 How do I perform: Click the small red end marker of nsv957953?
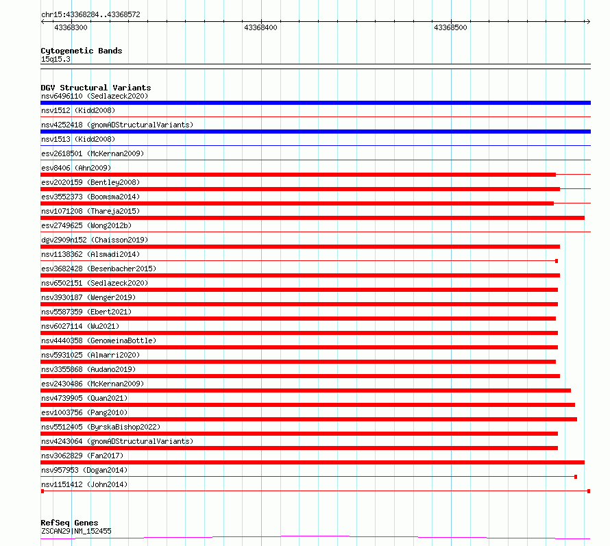click(x=576, y=477)
